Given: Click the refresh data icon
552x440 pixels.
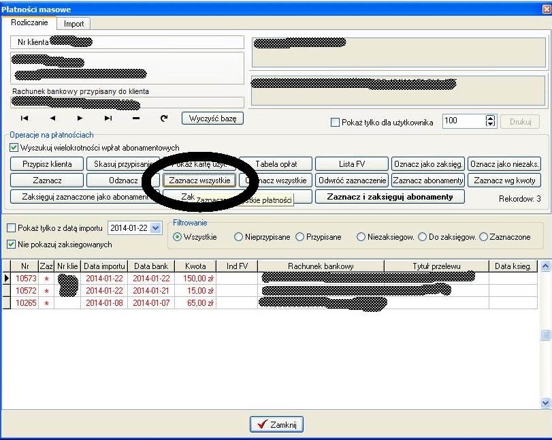Looking at the screenshot, I should [163, 119].
